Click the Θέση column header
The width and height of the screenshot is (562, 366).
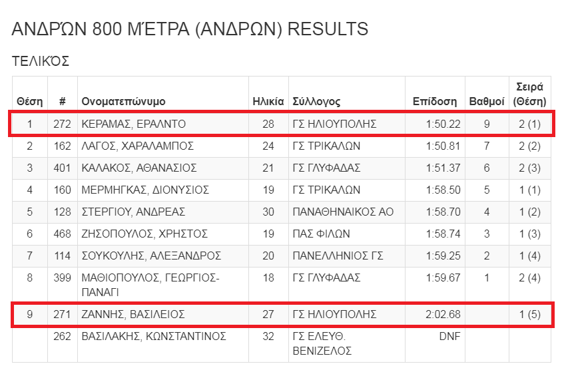(30, 101)
